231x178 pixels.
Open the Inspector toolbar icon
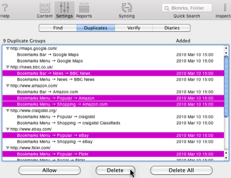pos(225,8)
